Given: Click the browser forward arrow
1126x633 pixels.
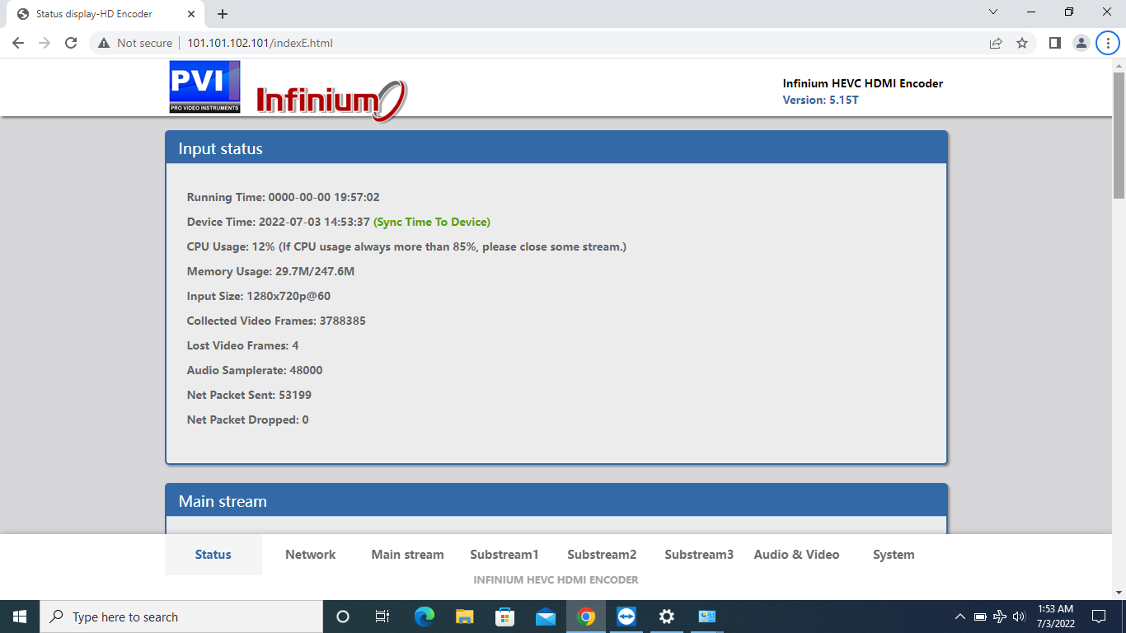Looking at the screenshot, I should point(45,43).
